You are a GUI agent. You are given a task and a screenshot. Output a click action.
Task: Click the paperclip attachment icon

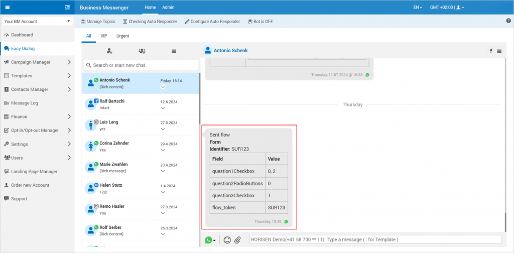tap(238, 240)
